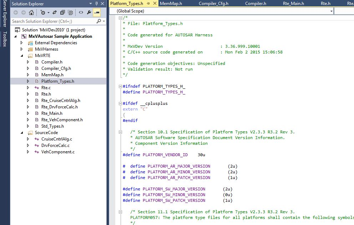The image size is (354, 225).
Task: Collapse the Section 11.1 comment block
Action: point(120,212)
